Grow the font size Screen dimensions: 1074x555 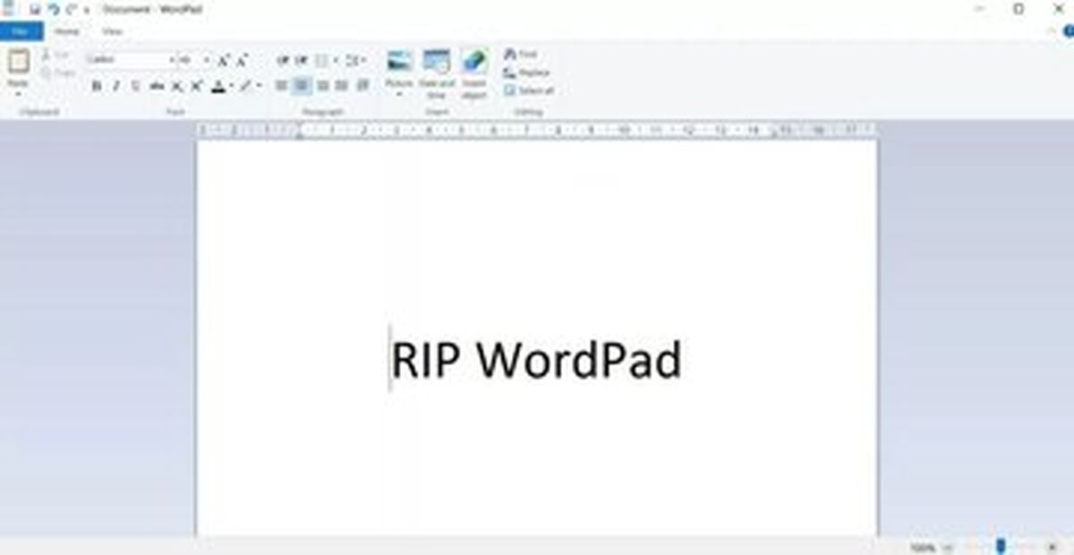[224, 60]
